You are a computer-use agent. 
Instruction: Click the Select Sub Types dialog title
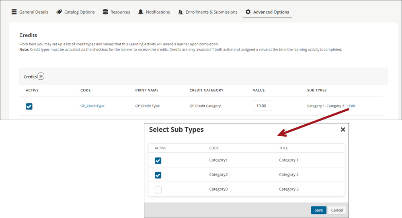coord(176,129)
